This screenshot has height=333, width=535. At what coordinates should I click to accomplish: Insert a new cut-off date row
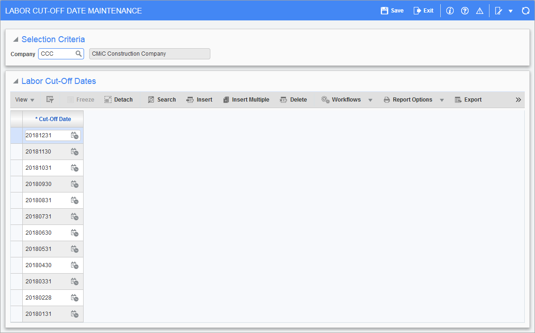point(199,100)
